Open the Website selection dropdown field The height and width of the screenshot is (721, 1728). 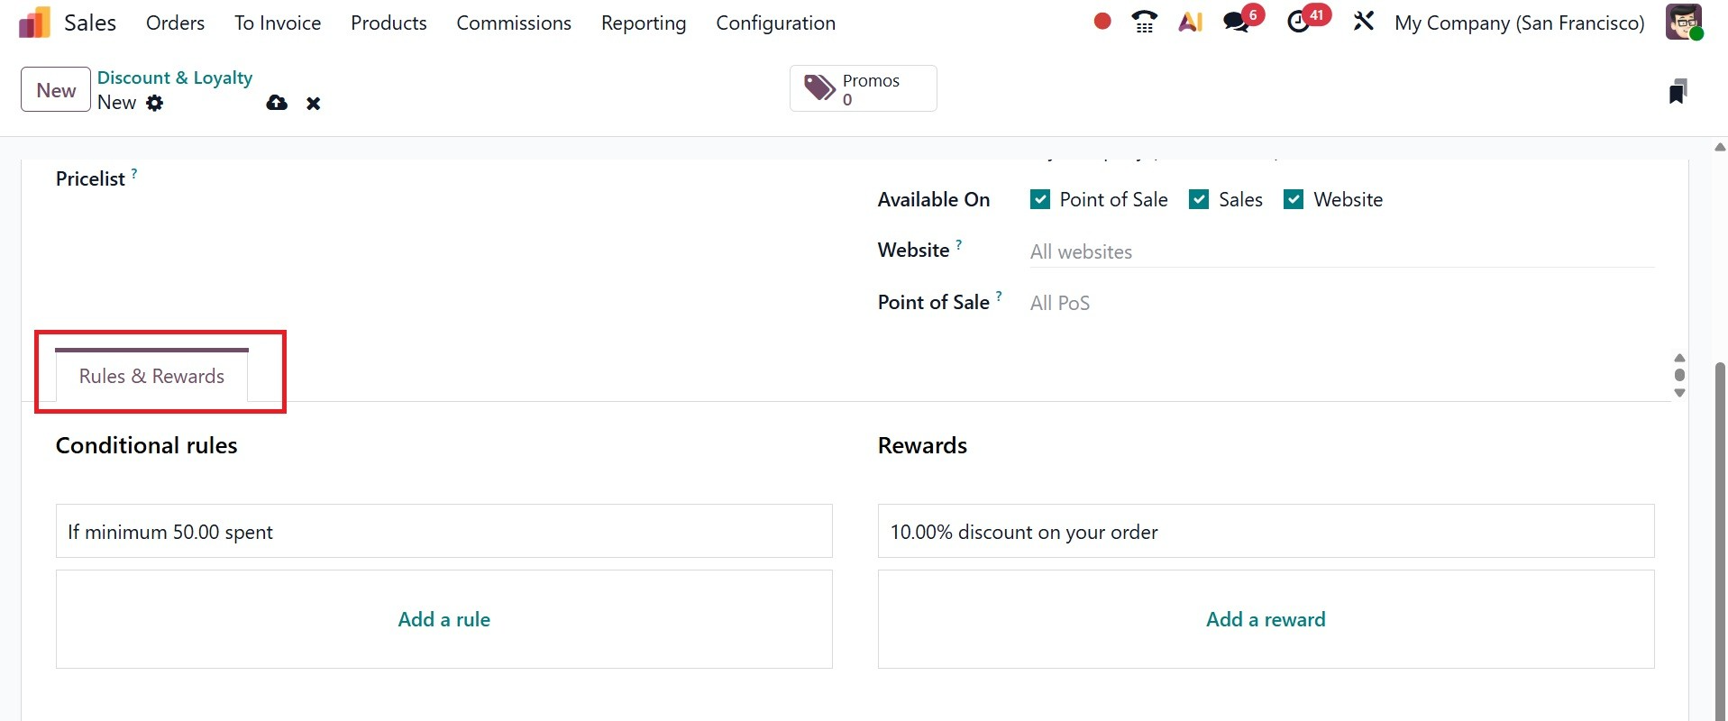(x=1341, y=251)
